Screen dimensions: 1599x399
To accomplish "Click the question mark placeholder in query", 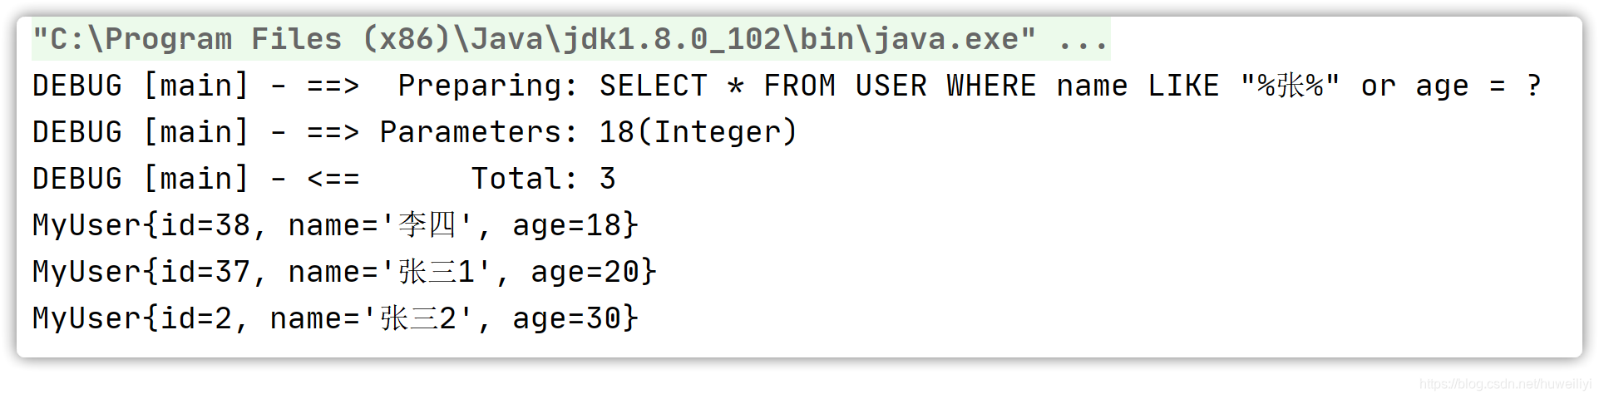I will [x=1534, y=86].
